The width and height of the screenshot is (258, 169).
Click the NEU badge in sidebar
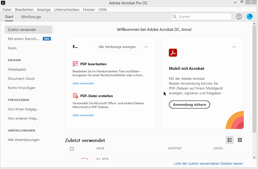47,39
